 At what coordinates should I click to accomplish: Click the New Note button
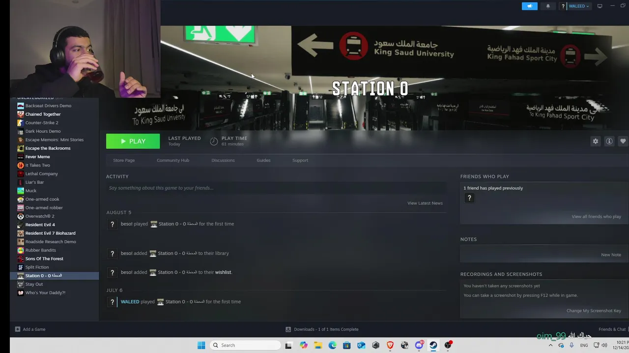(x=611, y=255)
